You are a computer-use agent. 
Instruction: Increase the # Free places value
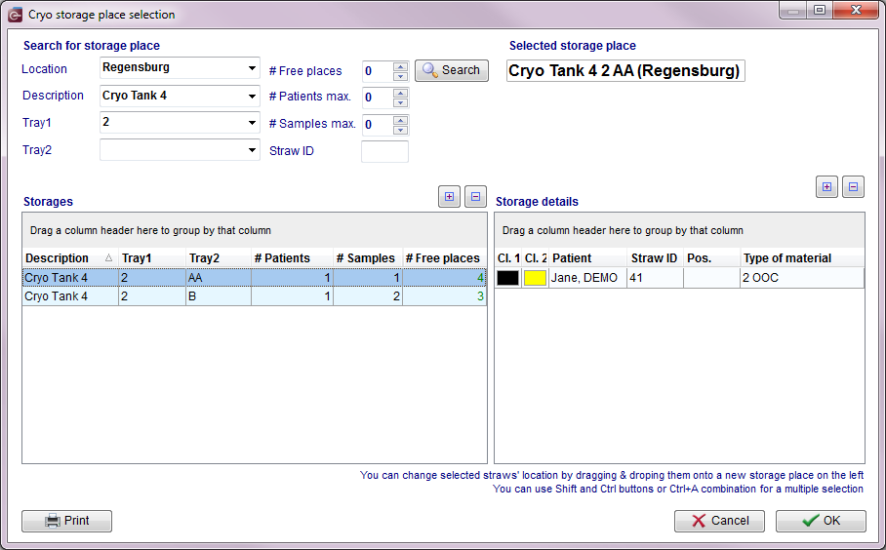point(401,66)
